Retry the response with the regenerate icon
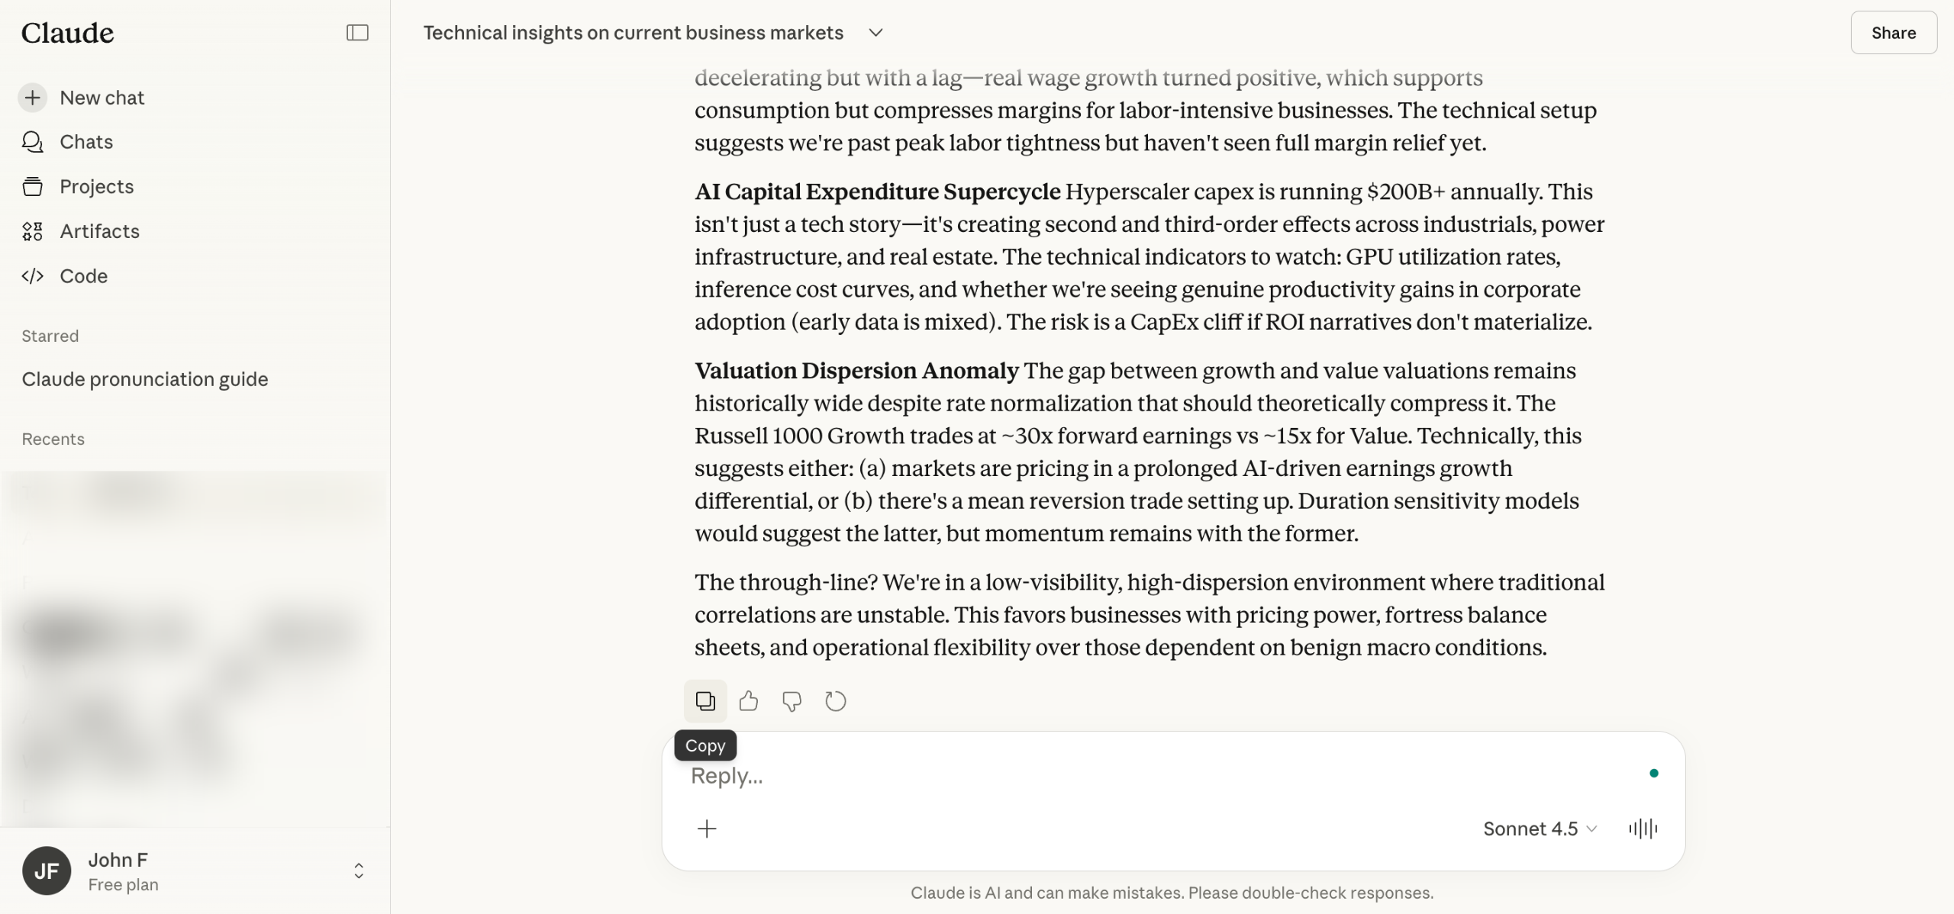1954x914 pixels. (836, 700)
